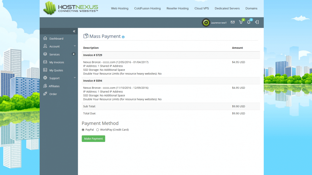Click the Dashboard home icon
This screenshot has height=175, width=312.
coord(45,38)
